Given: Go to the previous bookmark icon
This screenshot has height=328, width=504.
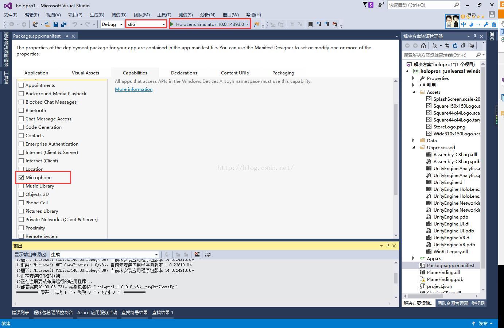Looking at the screenshot, I should (x=319, y=24).
